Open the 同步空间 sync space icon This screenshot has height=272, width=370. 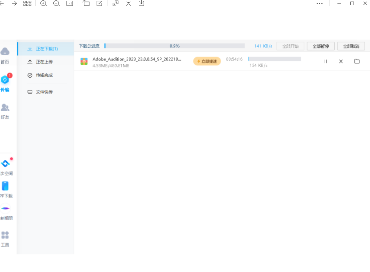click(5, 164)
